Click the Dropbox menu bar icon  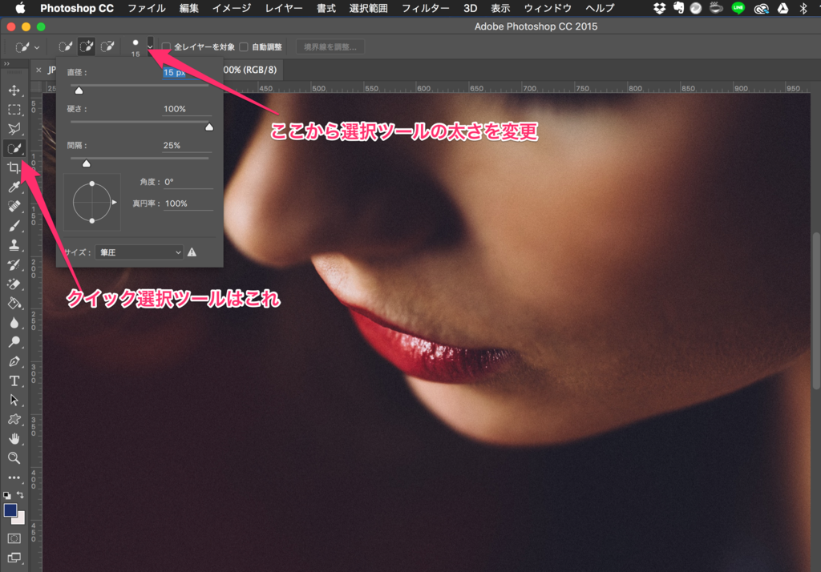coord(660,8)
